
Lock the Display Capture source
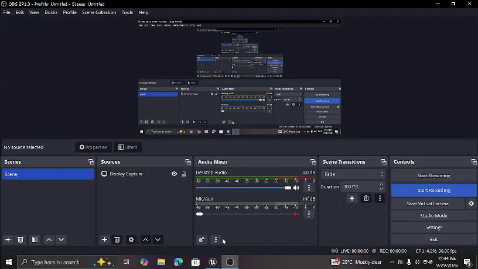click(x=184, y=174)
